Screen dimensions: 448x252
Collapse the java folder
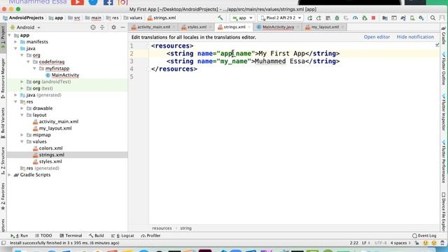coord(16,48)
